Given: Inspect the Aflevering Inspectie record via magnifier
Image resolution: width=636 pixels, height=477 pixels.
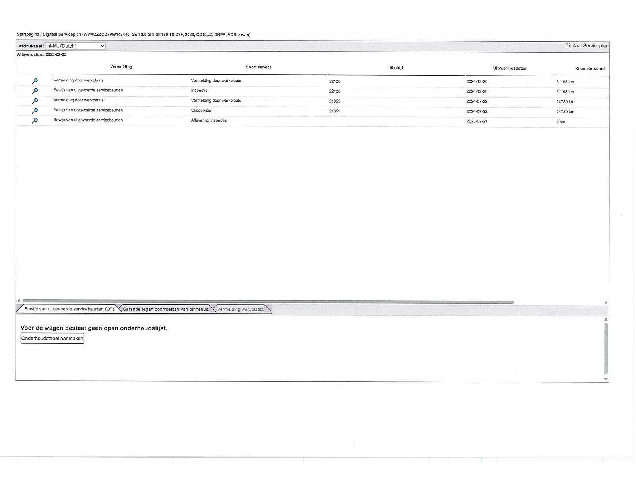Looking at the screenshot, I should pyautogui.click(x=35, y=120).
